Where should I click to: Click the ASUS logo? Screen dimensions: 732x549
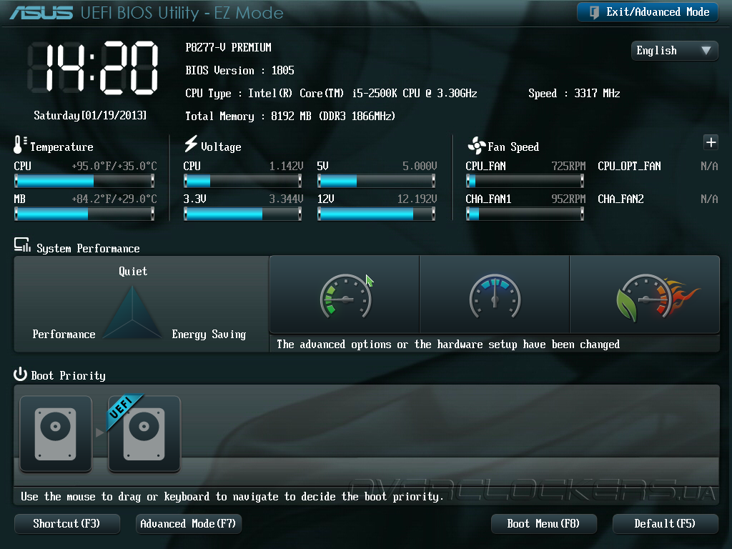[41, 13]
